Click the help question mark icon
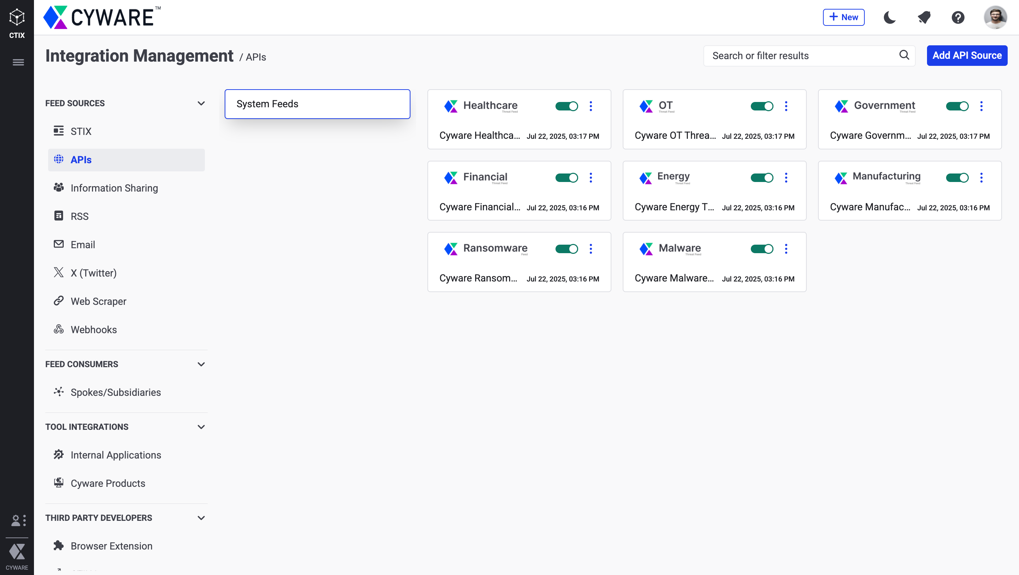 point(958,17)
